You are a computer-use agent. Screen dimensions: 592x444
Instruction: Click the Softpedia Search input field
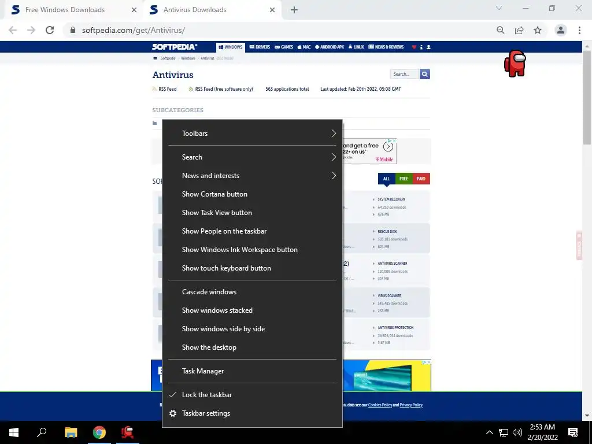(x=404, y=74)
